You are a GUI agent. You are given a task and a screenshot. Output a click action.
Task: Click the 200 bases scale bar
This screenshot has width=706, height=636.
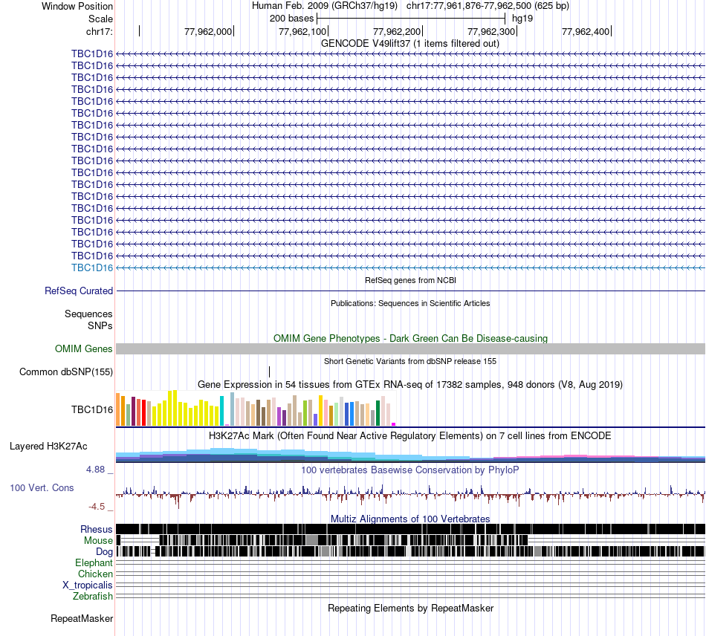pyautogui.click(x=411, y=19)
